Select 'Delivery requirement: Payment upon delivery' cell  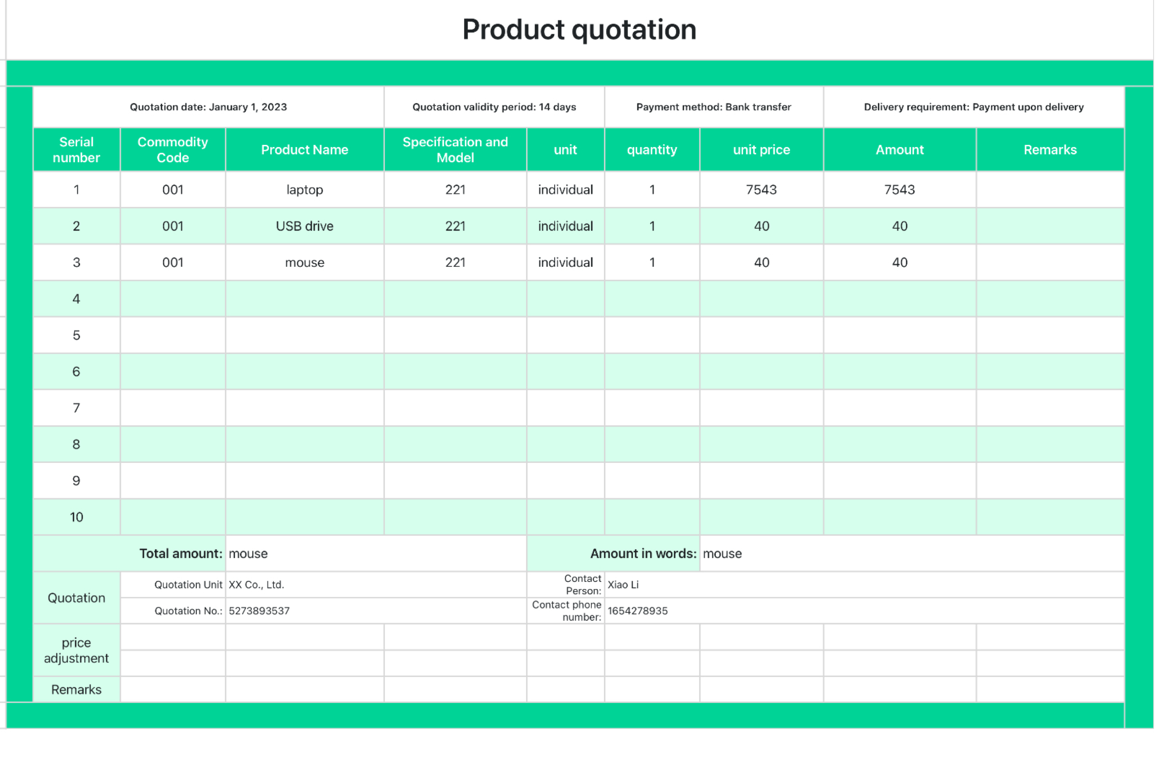(x=974, y=107)
